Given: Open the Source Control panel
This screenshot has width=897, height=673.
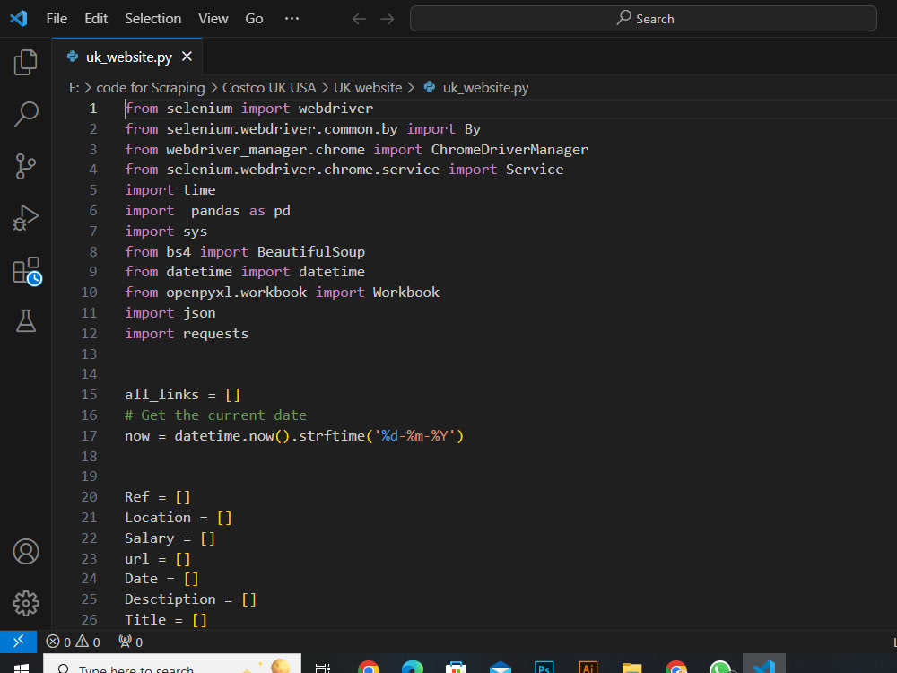Looking at the screenshot, I should [25, 166].
